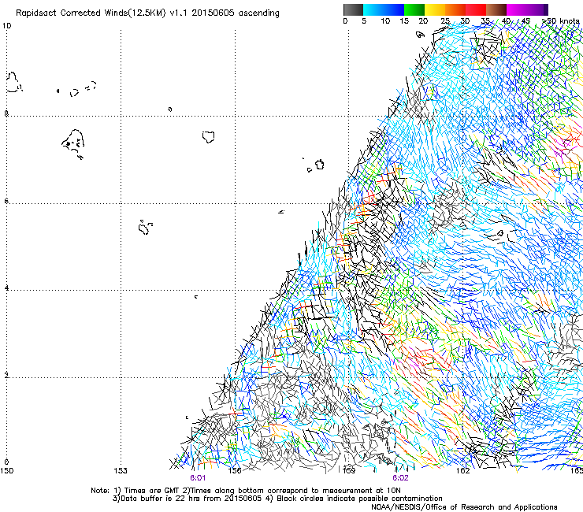This screenshot has width=583, height=512.
Task: Click the green 15-20 knots color swatch
Action: 414,9
